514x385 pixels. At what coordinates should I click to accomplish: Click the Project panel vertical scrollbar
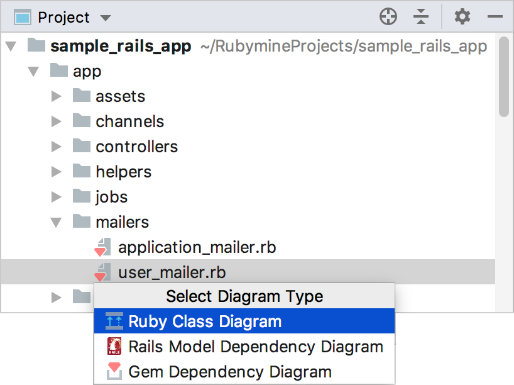(x=504, y=77)
